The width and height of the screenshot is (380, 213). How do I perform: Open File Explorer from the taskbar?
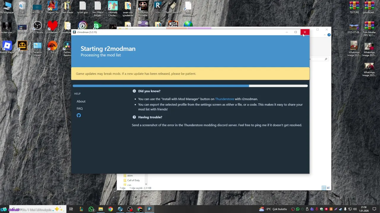101,209
